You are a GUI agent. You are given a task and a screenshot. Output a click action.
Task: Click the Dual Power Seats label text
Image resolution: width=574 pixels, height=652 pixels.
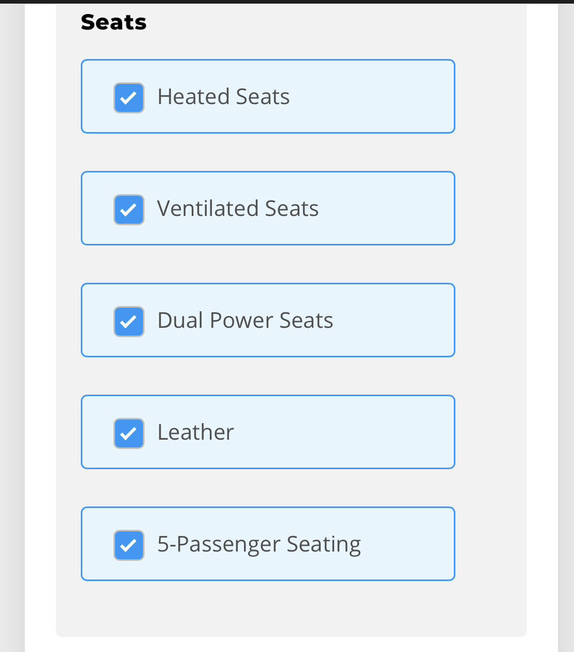(x=245, y=321)
